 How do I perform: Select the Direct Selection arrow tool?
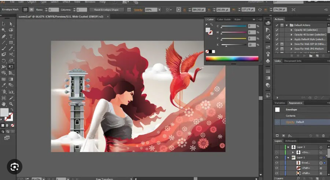click(x=11, y=24)
